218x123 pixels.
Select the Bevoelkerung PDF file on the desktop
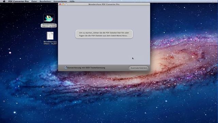tap(50, 36)
